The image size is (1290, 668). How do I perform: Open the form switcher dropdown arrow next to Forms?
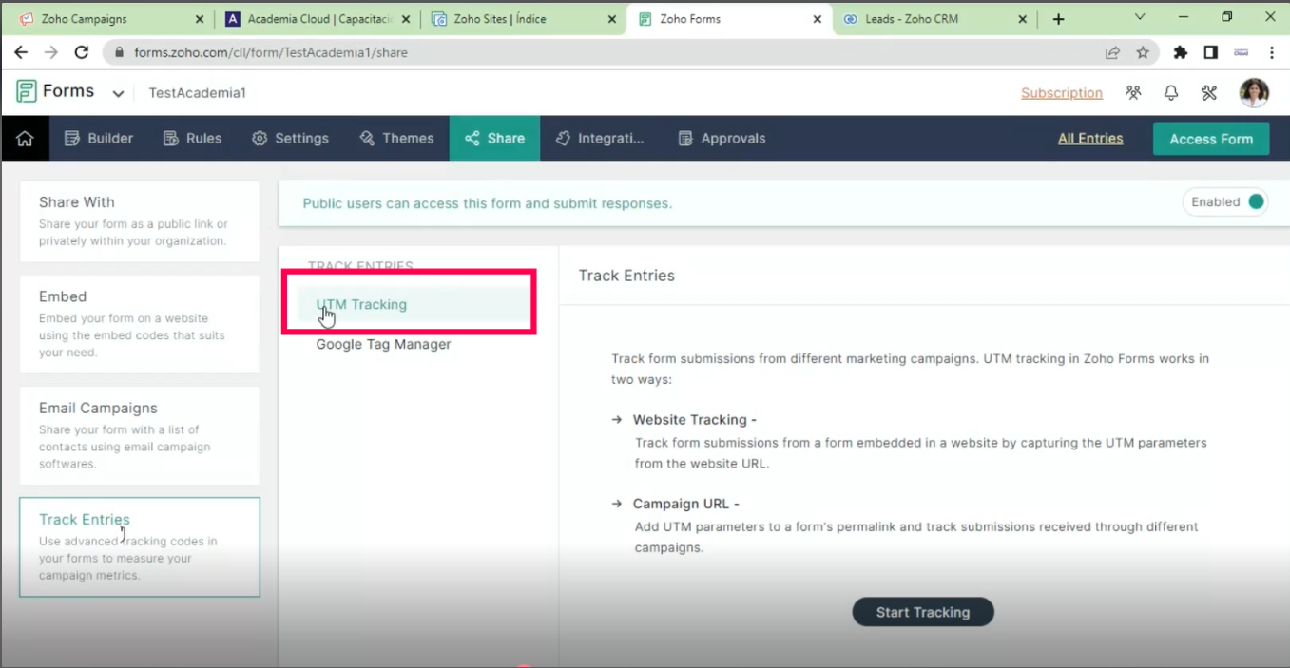coord(118,93)
